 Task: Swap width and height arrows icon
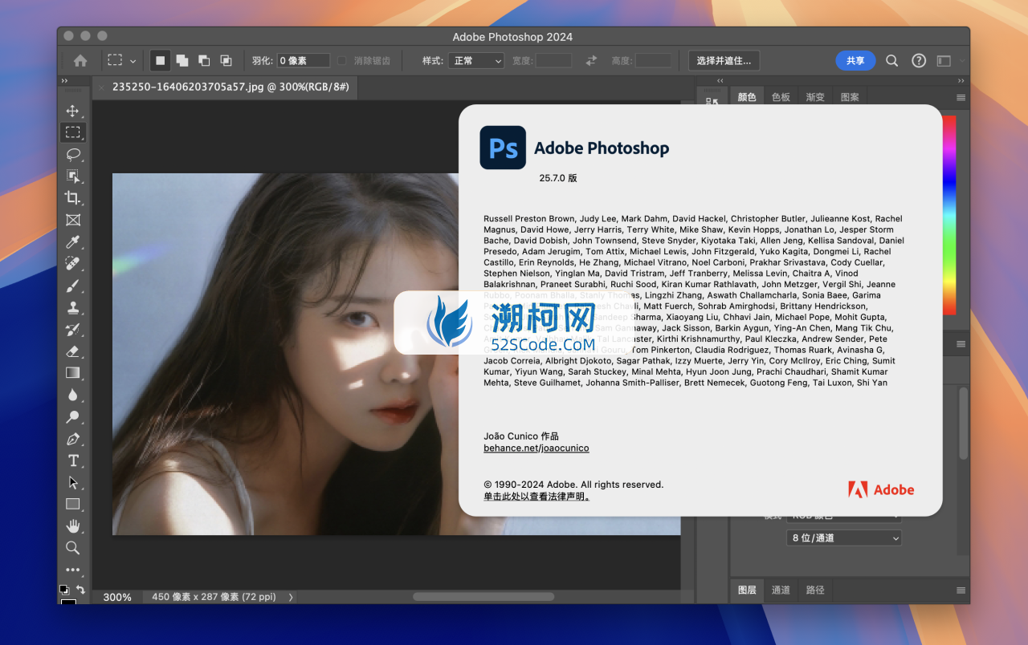point(591,60)
